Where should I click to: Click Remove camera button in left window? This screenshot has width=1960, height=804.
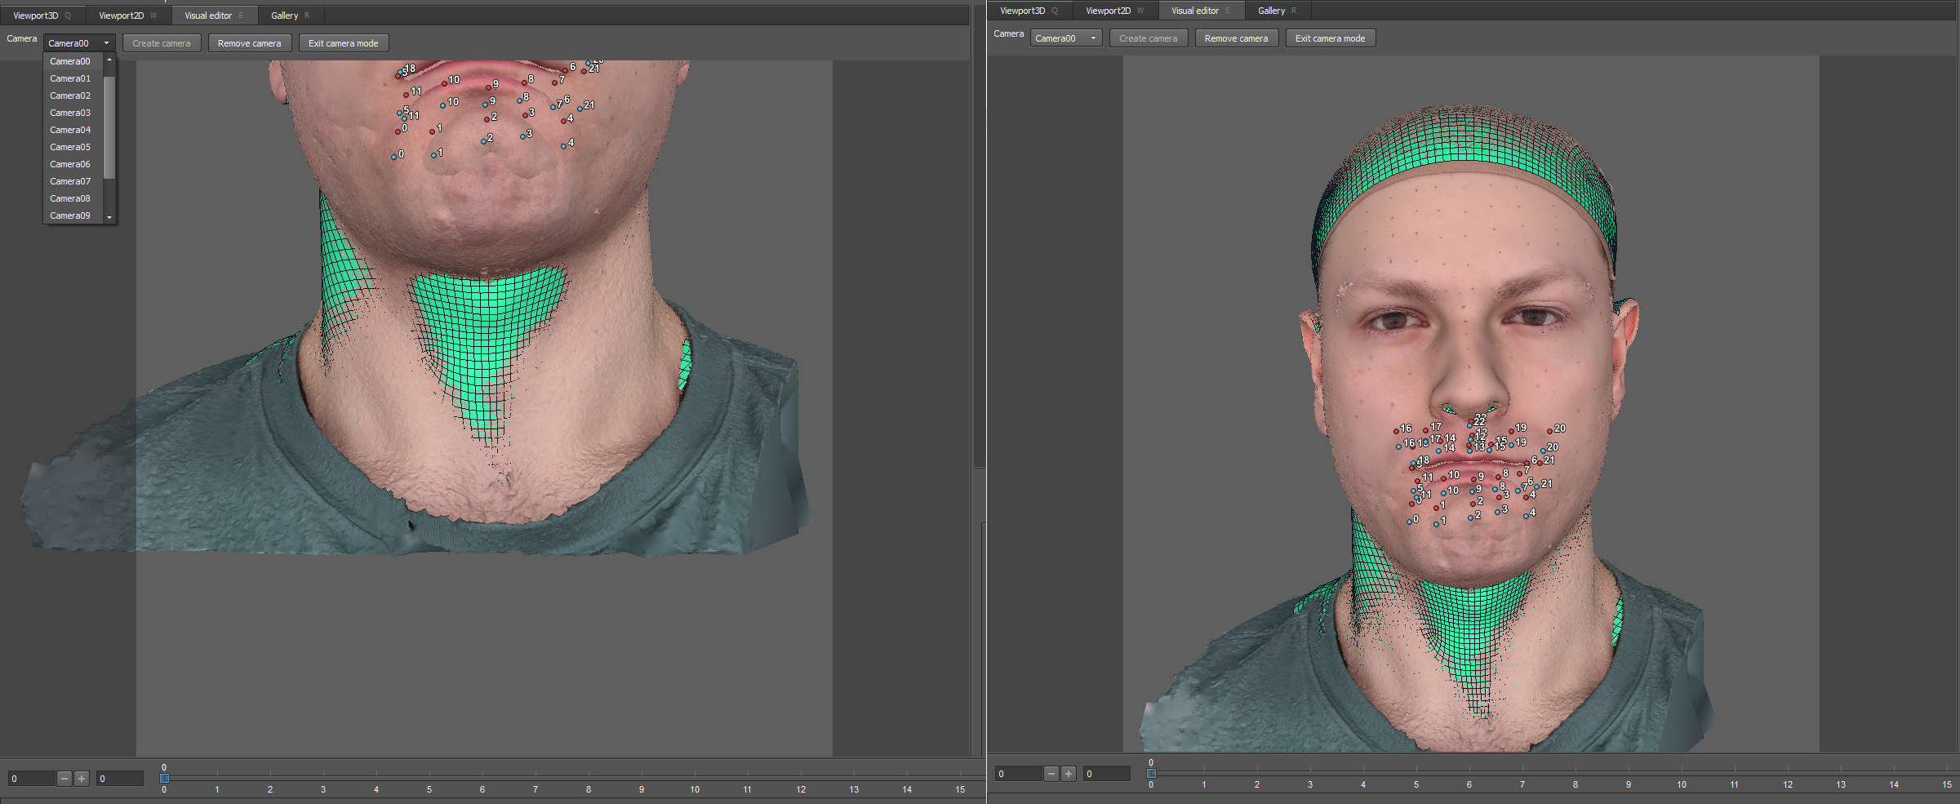tap(250, 43)
